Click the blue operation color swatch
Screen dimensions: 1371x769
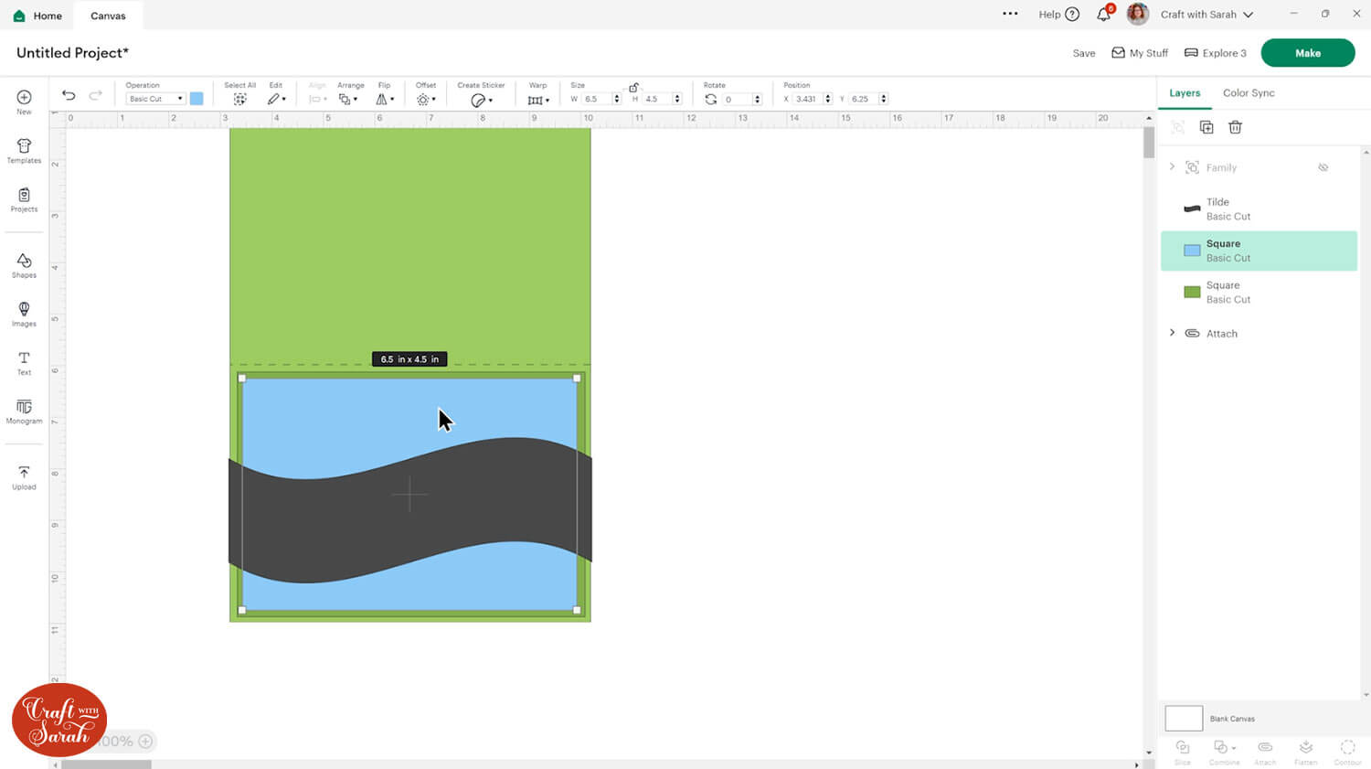(x=197, y=99)
